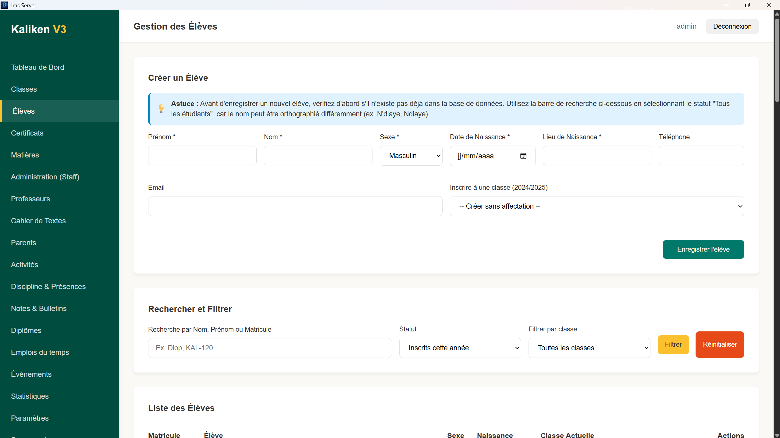Viewport: 780px width, 438px height.
Task: Log out with Déconnexion button
Action: tap(732, 26)
